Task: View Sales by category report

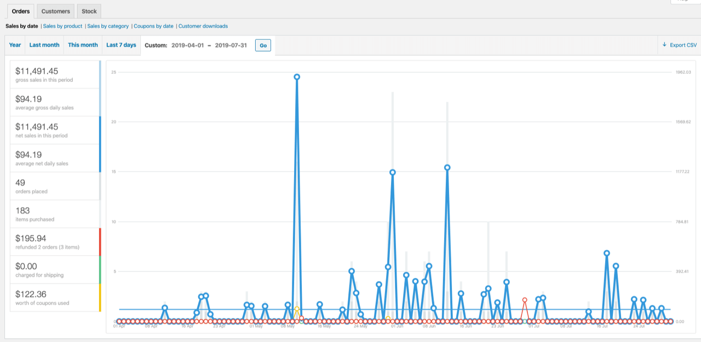Action: click(x=108, y=26)
